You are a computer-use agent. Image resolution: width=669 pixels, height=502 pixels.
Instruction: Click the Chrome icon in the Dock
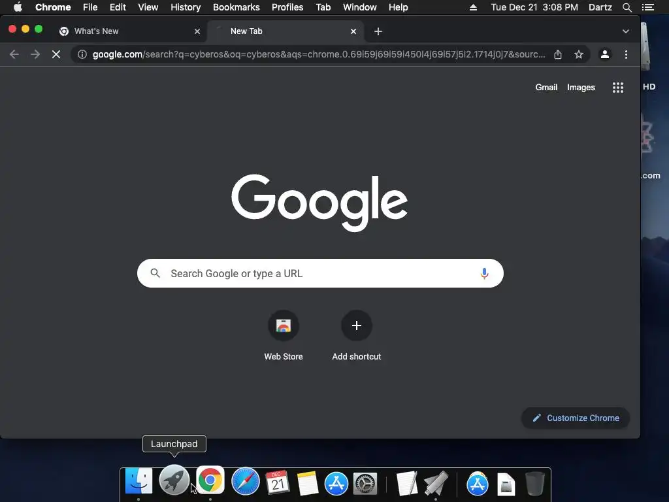coord(210,480)
